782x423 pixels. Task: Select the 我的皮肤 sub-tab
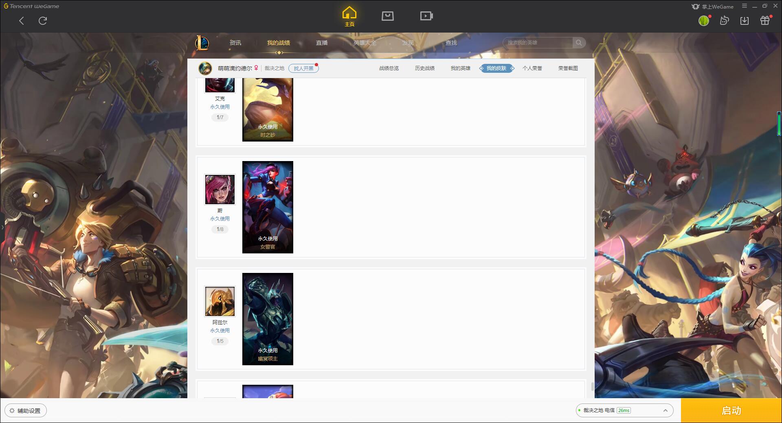coord(496,68)
